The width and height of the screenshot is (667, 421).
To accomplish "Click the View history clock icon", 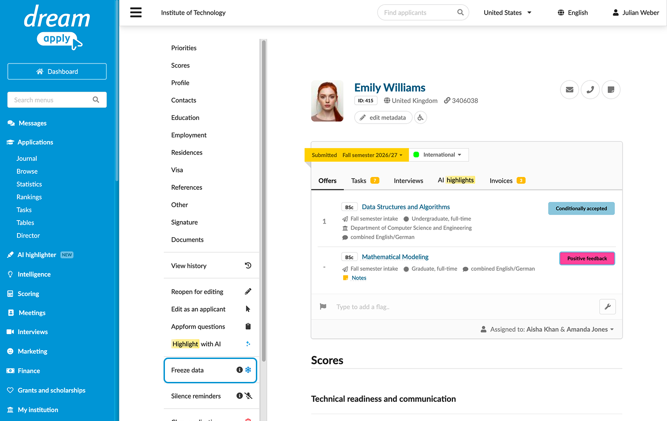I will point(248,266).
